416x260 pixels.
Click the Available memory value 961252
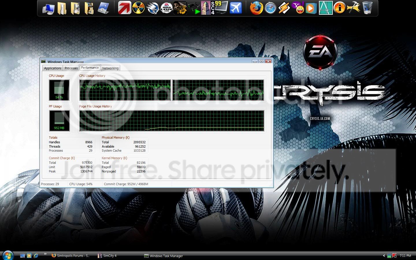point(140,146)
